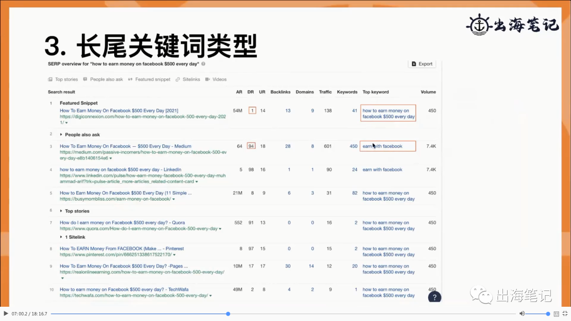The width and height of the screenshot is (571, 321).
Task: Adjust the volume slider handle
Action: coord(548,314)
